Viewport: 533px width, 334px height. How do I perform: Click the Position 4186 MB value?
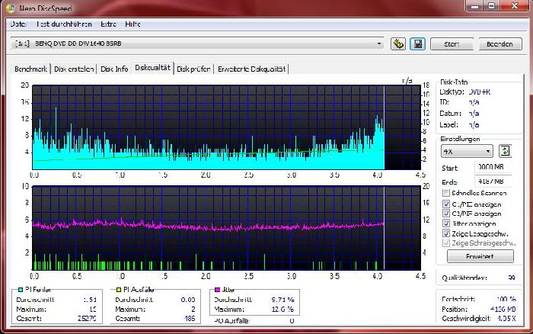(503, 309)
